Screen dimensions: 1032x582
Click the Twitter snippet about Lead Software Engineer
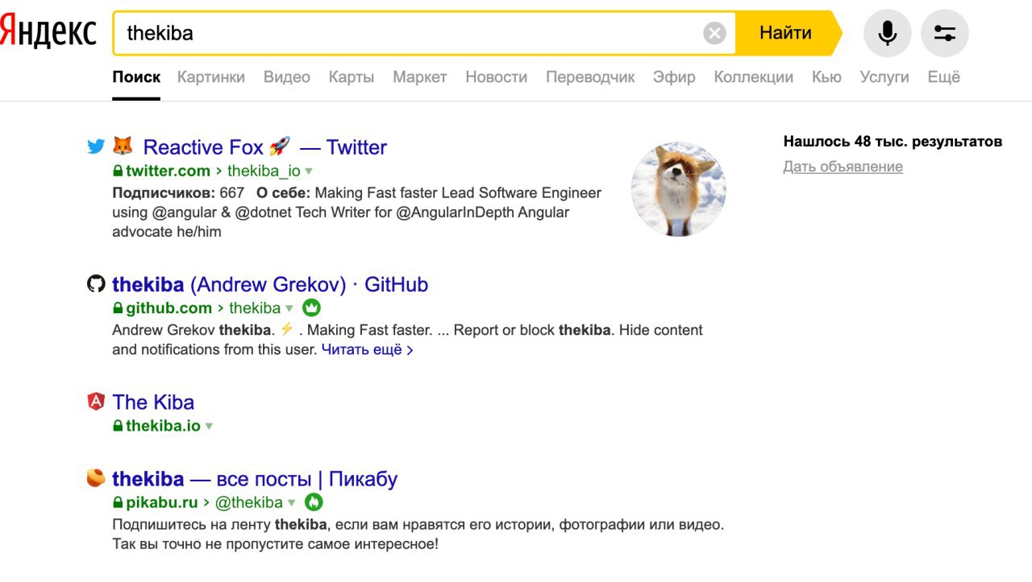(x=356, y=213)
